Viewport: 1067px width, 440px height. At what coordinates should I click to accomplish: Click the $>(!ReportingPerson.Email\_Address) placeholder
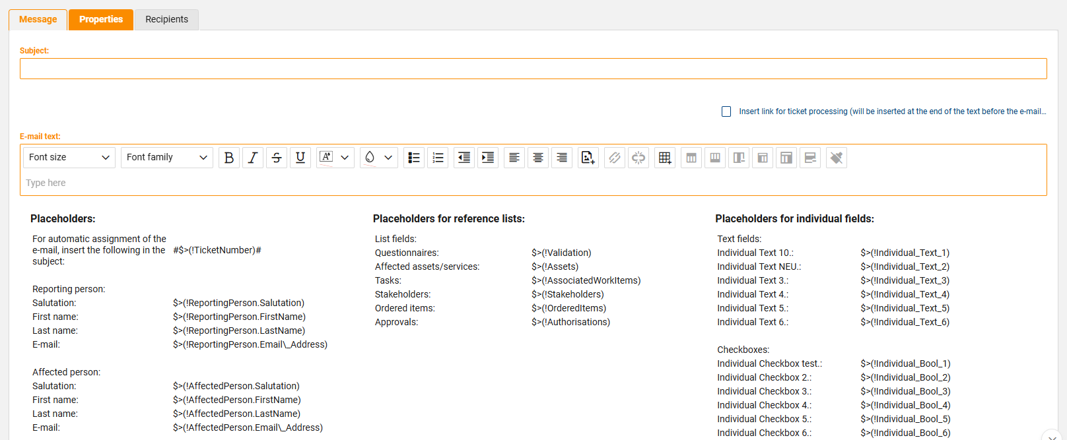pos(250,344)
